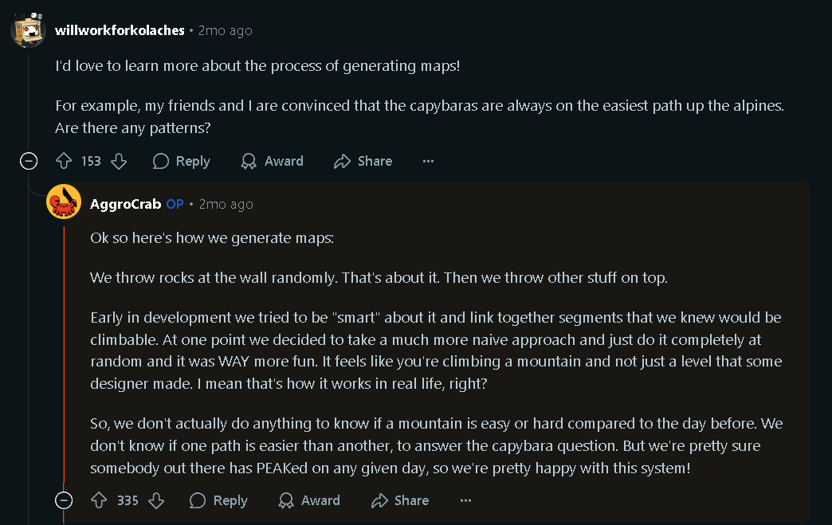Open AggroCrab username profile link
The width and height of the screenshot is (832, 525).
(126, 204)
